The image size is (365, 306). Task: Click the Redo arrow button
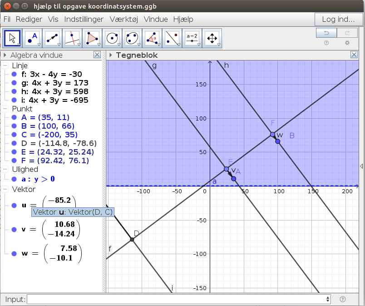(x=347, y=33)
